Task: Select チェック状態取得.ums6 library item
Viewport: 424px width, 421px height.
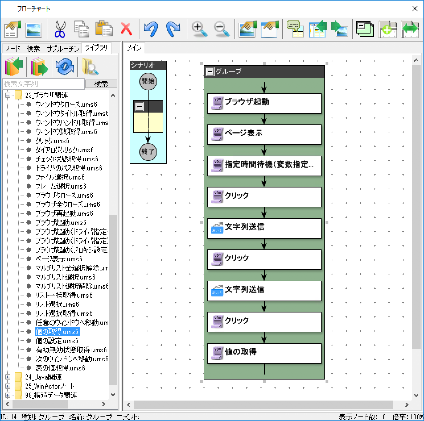Action: [67, 159]
